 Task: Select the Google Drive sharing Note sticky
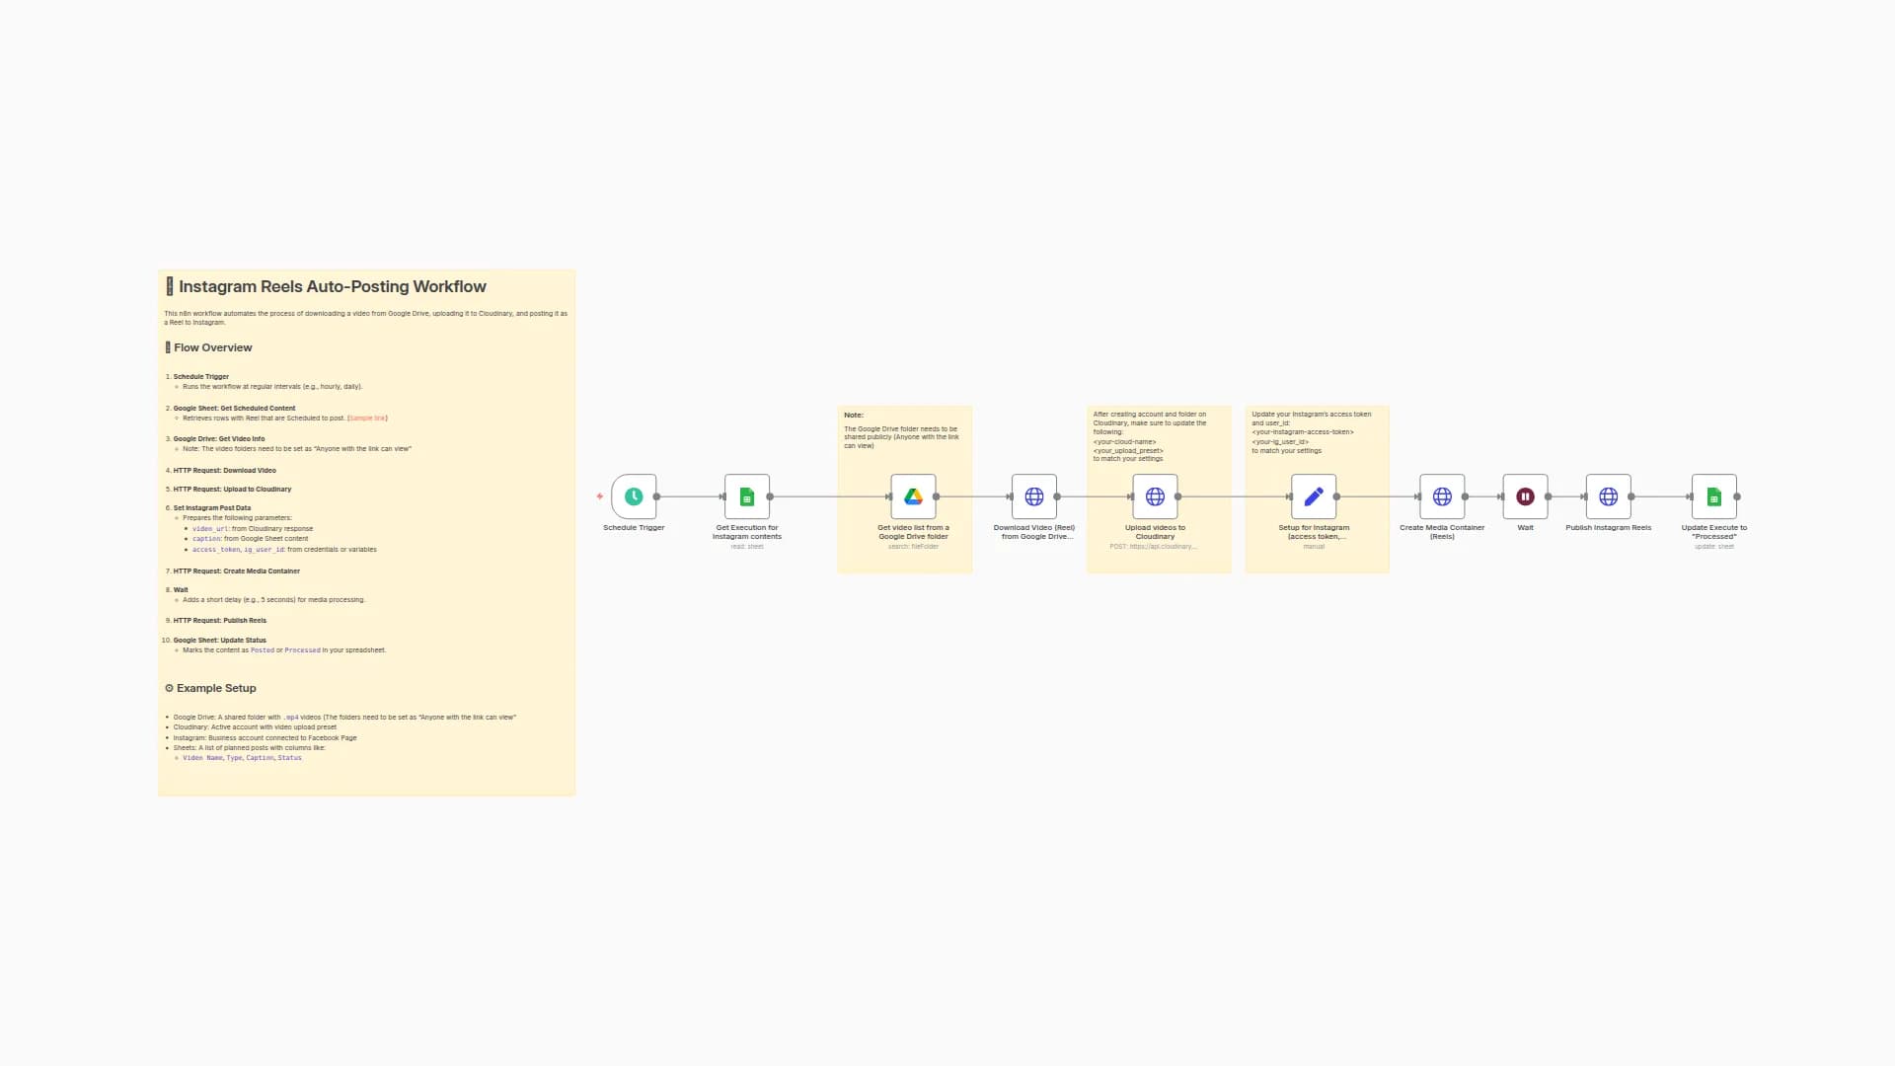[901, 436]
